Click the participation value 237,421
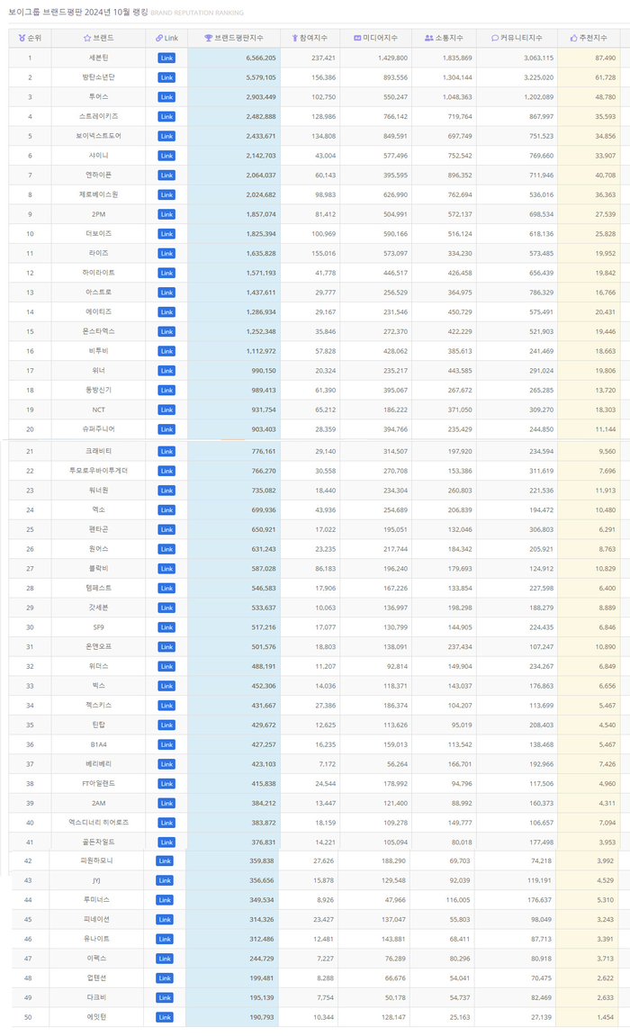 (324, 59)
